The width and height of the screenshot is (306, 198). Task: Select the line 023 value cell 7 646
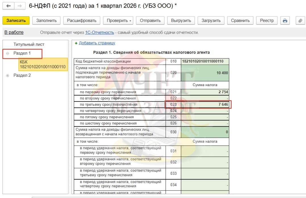click(205, 105)
